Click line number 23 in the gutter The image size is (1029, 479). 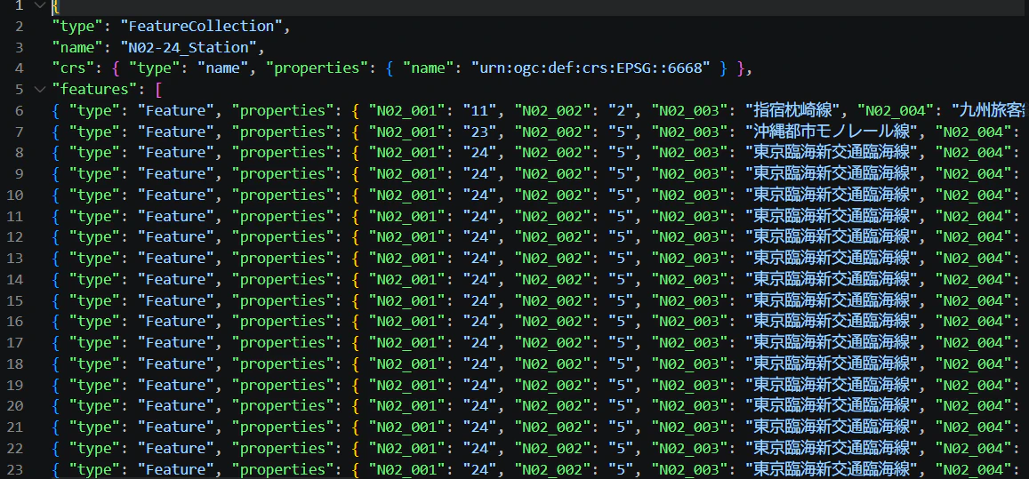coord(15,469)
